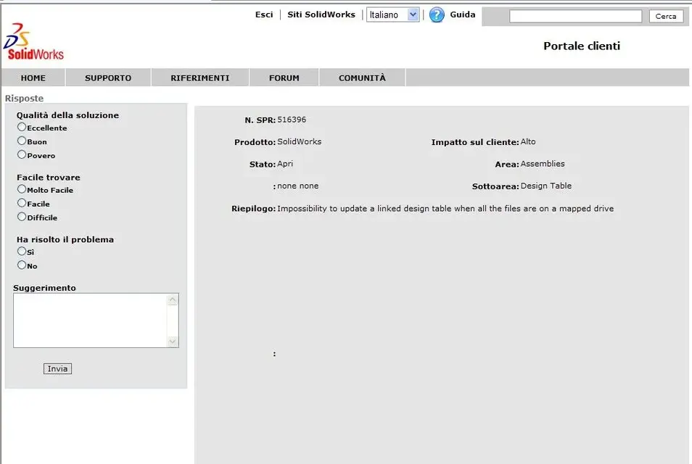Mark Sì for problem solved
The image size is (692, 464).
tap(22, 252)
